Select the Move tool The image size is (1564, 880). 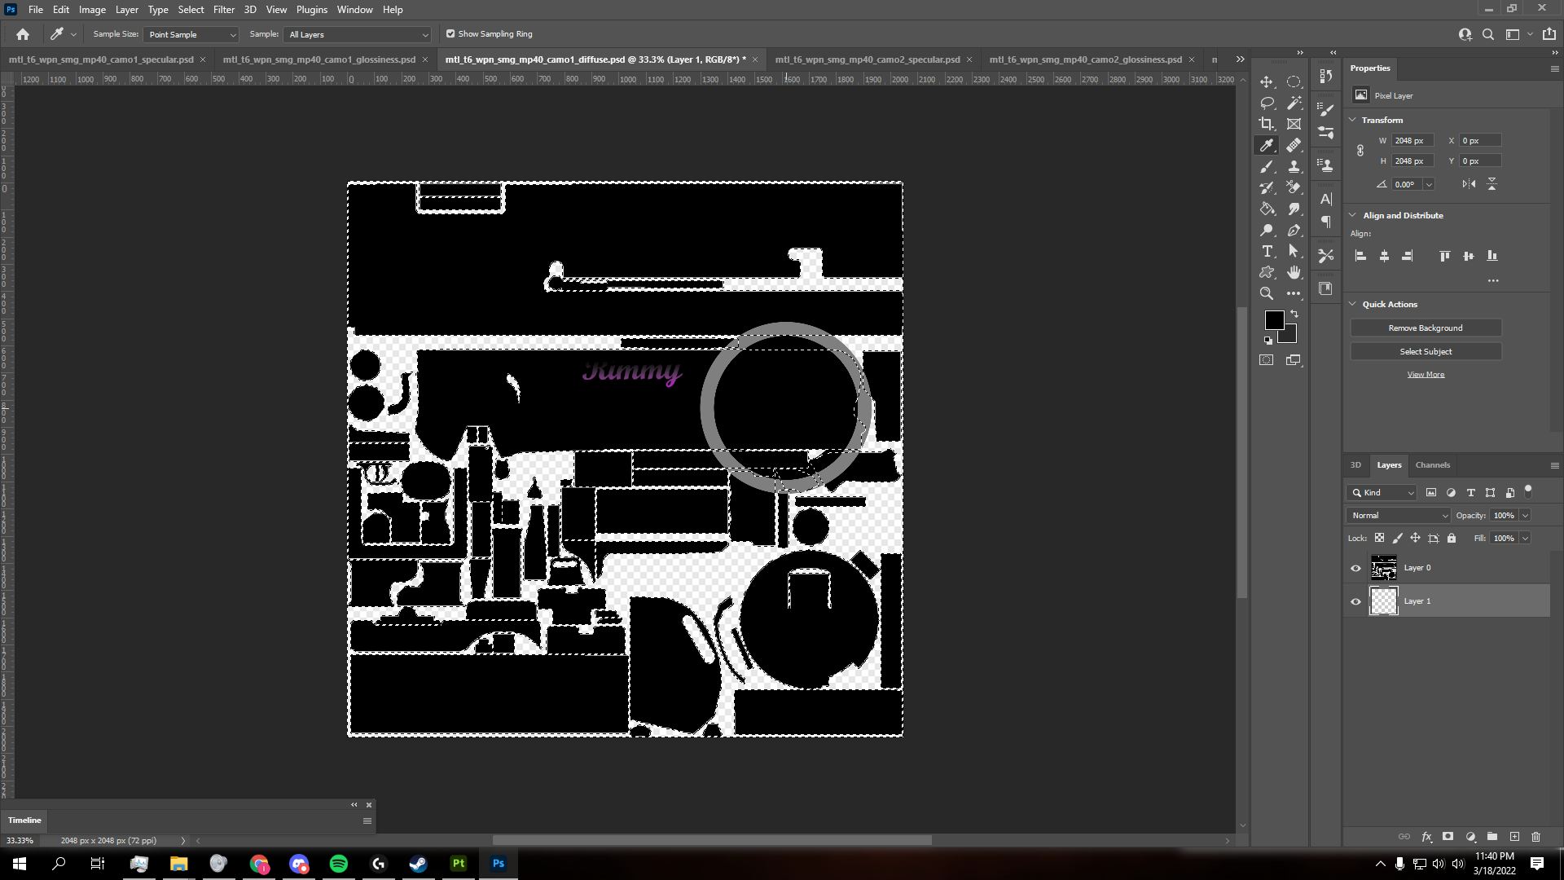1267,81
